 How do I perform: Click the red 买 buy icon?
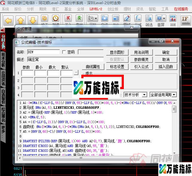coord(68,19)
